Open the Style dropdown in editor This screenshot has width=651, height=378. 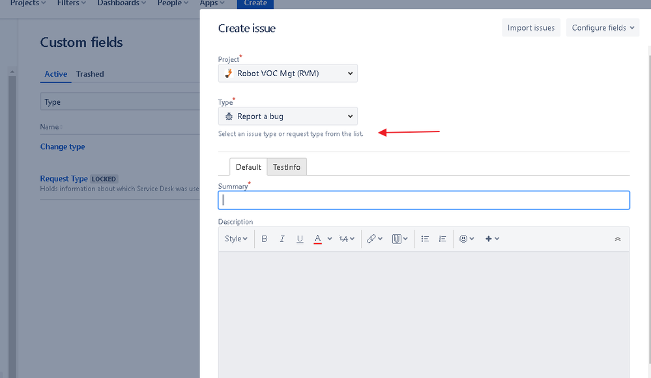pos(236,239)
